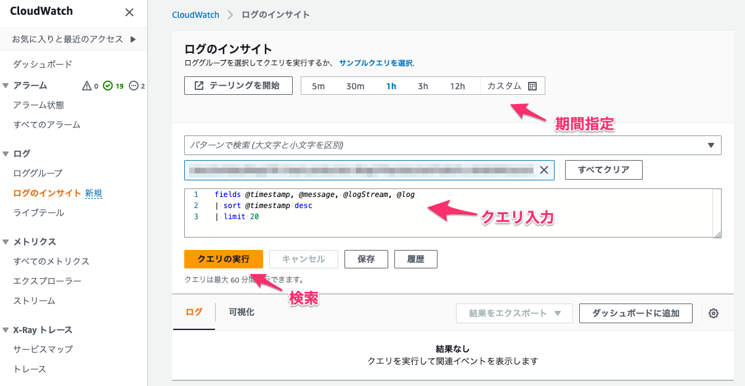745x386 pixels.
Task: Open ダッシュボード in sidebar
Action: [43, 64]
